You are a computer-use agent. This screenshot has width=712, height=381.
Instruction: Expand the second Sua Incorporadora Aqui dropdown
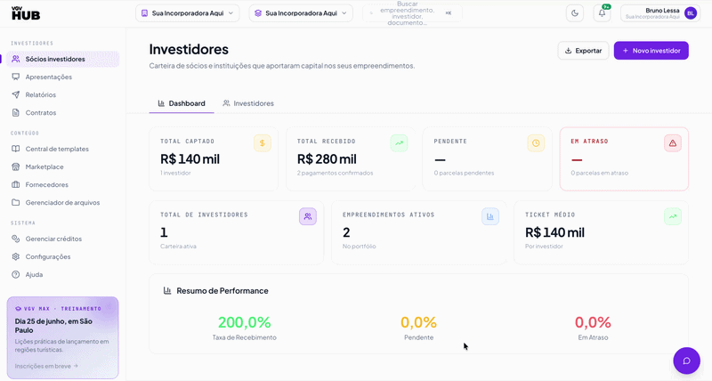pos(301,13)
